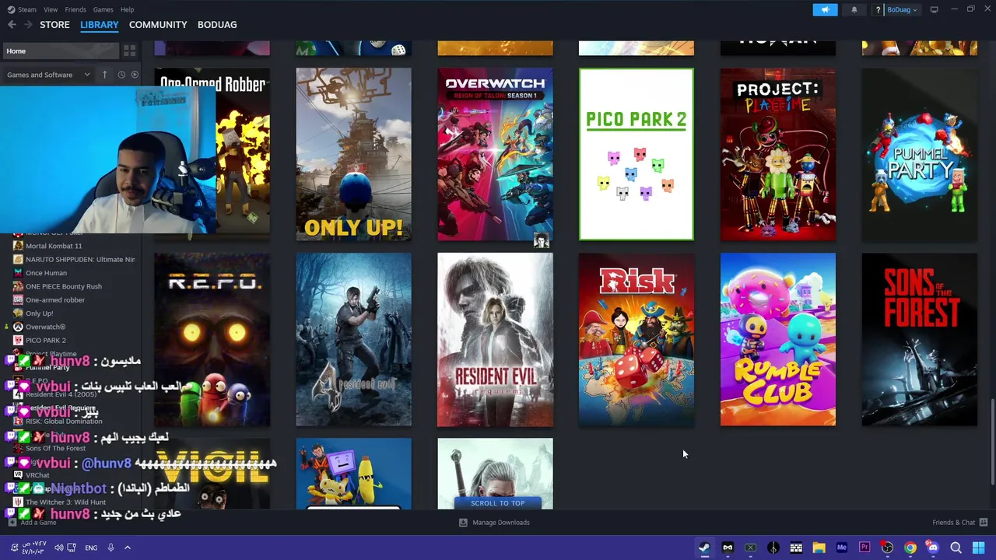
Task: Go forward with the forward arrow
Action: 28,25
